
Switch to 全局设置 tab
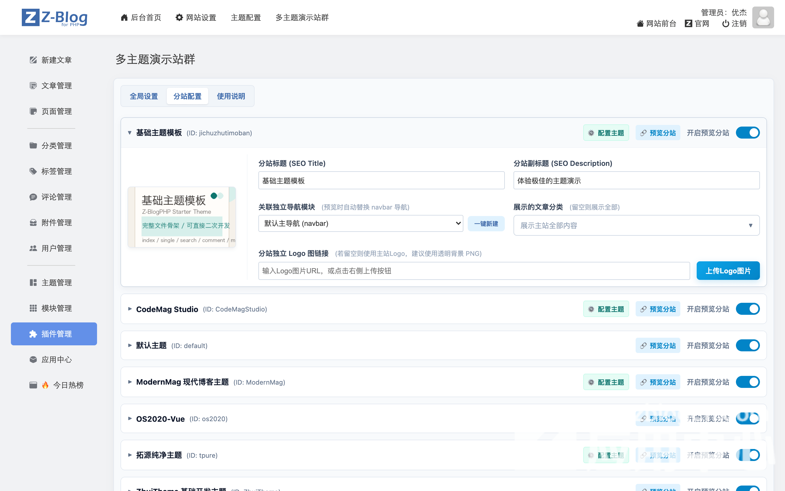coord(144,96)
